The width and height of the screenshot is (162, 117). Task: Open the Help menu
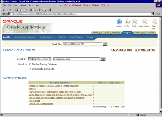click(37, 5)
